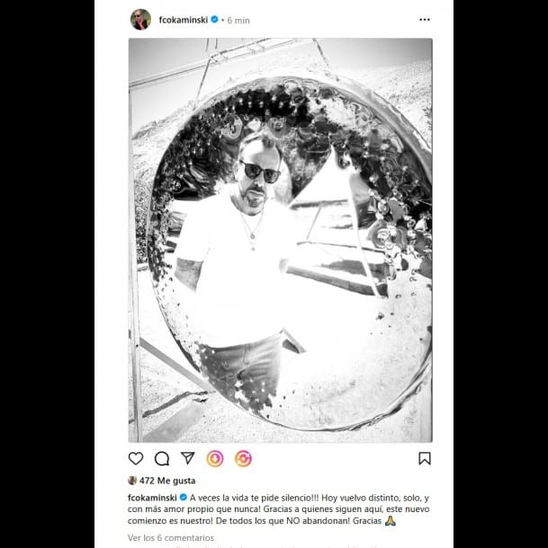Save the post with the bookmark icon
This screenshot has width=548, height=548.
coord(425,458)
